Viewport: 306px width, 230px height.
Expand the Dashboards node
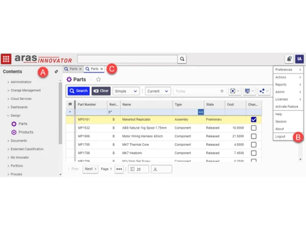coord(9,107)
